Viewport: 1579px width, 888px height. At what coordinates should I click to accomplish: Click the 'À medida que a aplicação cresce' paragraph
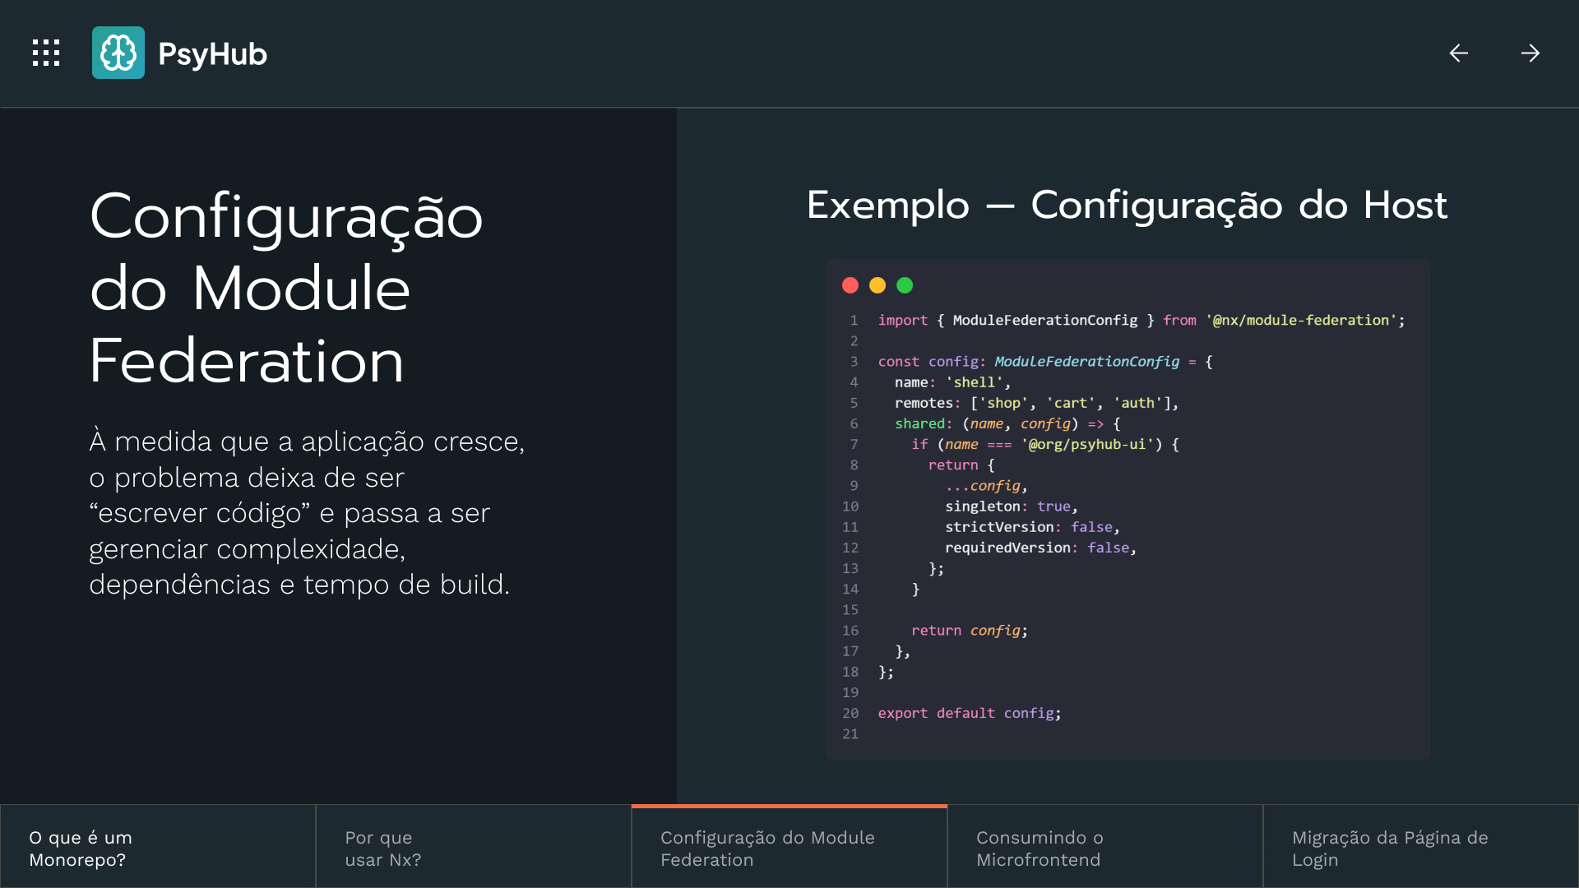(306, 512)
